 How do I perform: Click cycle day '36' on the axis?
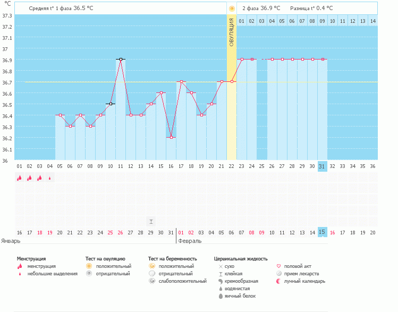[372, 166]
